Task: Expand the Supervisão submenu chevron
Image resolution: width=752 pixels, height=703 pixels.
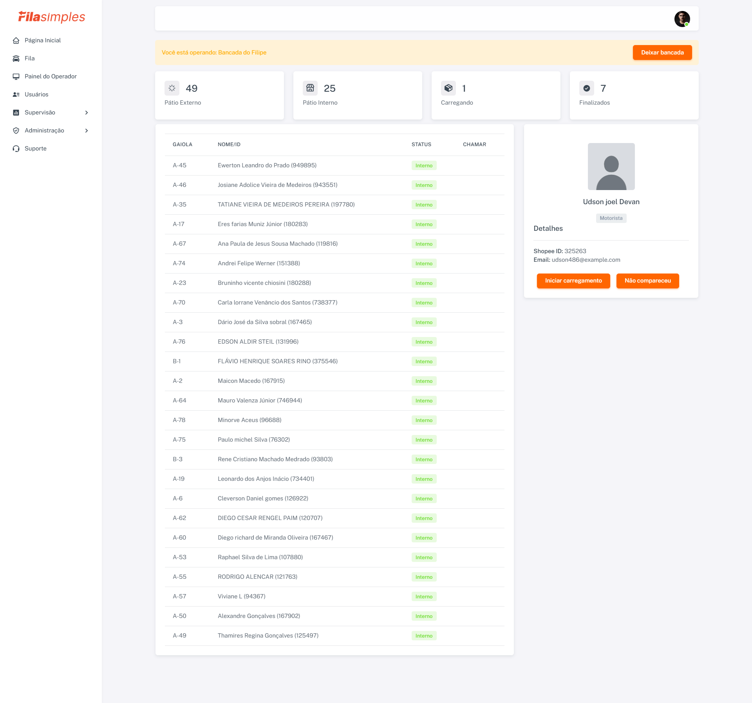Action: tap(87, 112)
